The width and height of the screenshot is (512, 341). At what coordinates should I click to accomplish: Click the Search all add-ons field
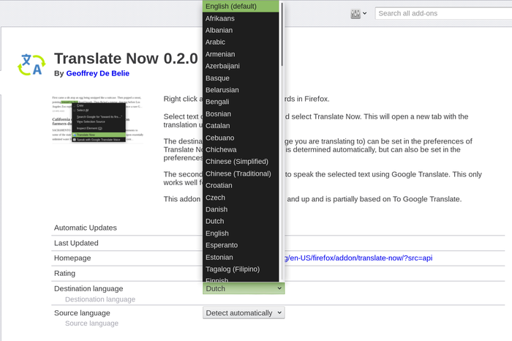443,13
